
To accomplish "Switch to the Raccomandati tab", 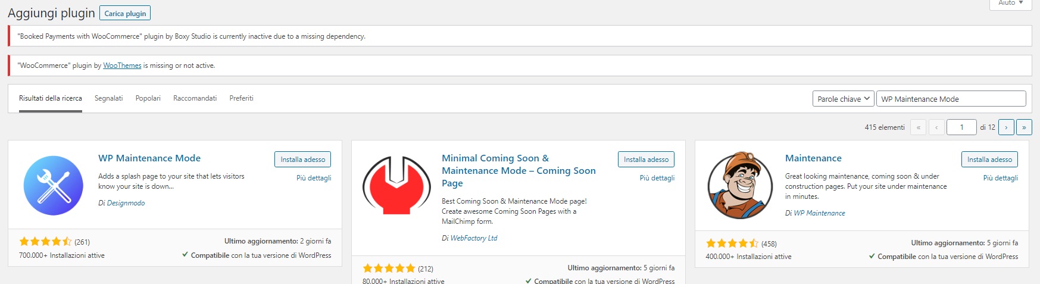I will click(x=195, y=98).
